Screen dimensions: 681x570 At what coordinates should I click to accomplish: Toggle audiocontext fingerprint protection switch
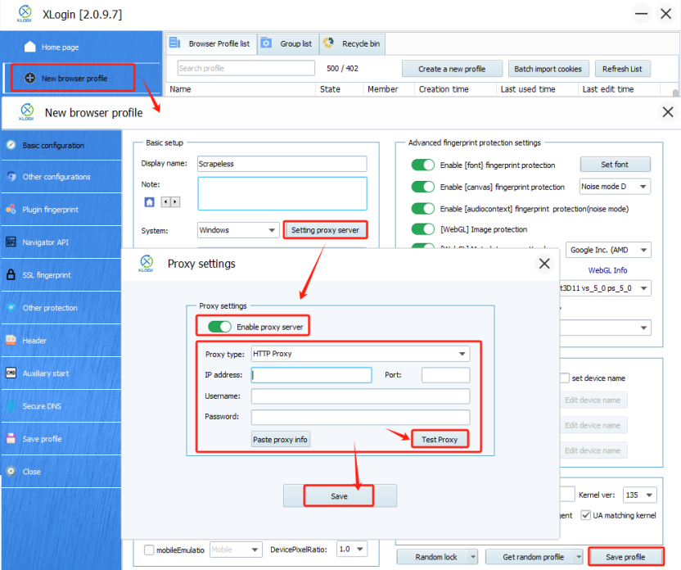[x=422, y=209]
